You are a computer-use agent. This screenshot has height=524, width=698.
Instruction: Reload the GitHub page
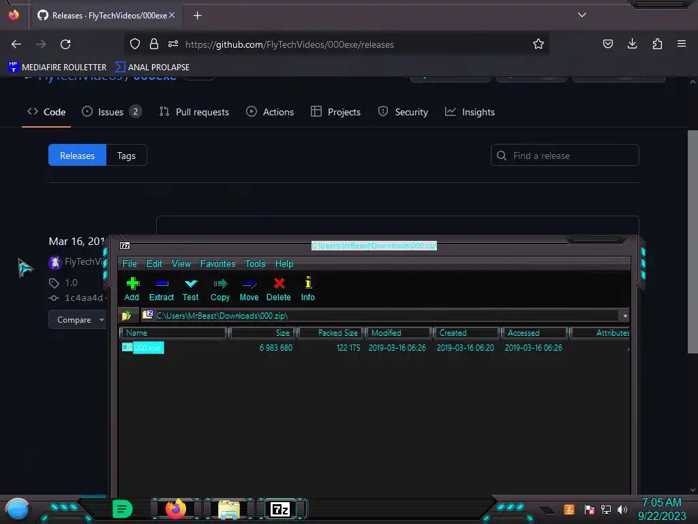tap(65, 44)
